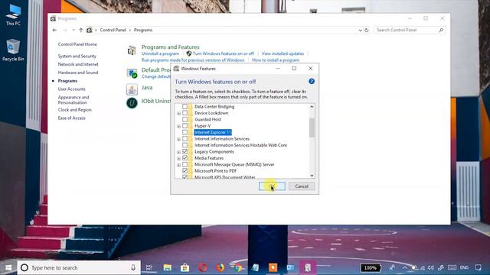Expand the Media Features node
The height and width of the screenshot is (275, 490).
pos(178,158)
